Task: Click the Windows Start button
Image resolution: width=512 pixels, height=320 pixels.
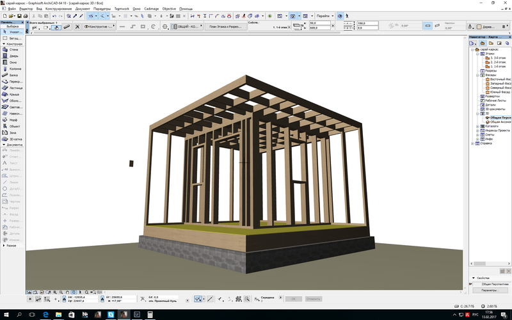Action: (x=5, y=316)
